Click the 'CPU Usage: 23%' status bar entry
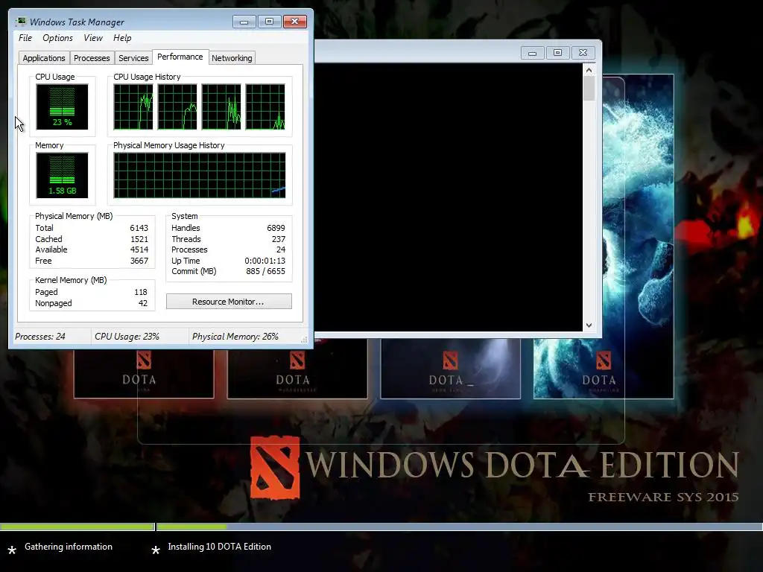 pyautogui.click(x=127, y=337)
